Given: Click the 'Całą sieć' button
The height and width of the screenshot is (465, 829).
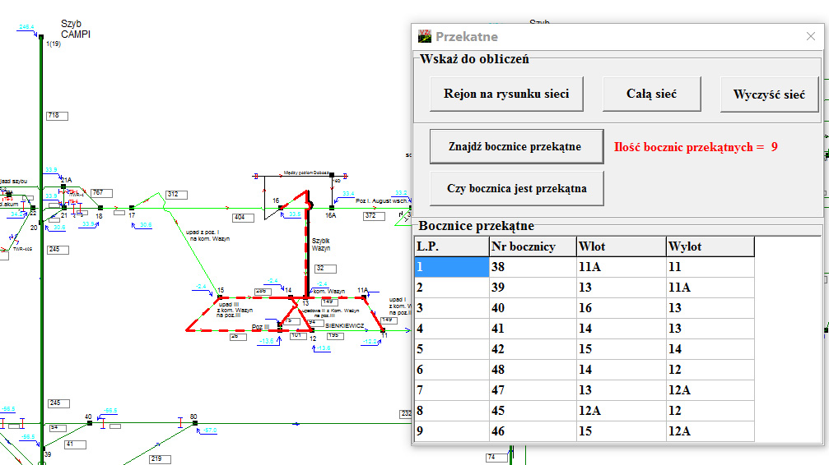Looking at the screenshot, I should [x=651, y=94].
